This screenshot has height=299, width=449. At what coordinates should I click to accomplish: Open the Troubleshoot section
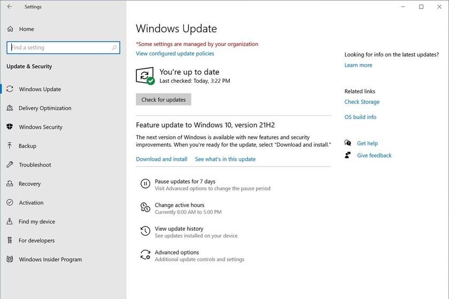[x=35, y=164]
